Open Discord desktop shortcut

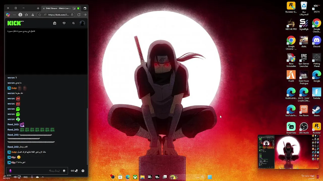point(317,42)
